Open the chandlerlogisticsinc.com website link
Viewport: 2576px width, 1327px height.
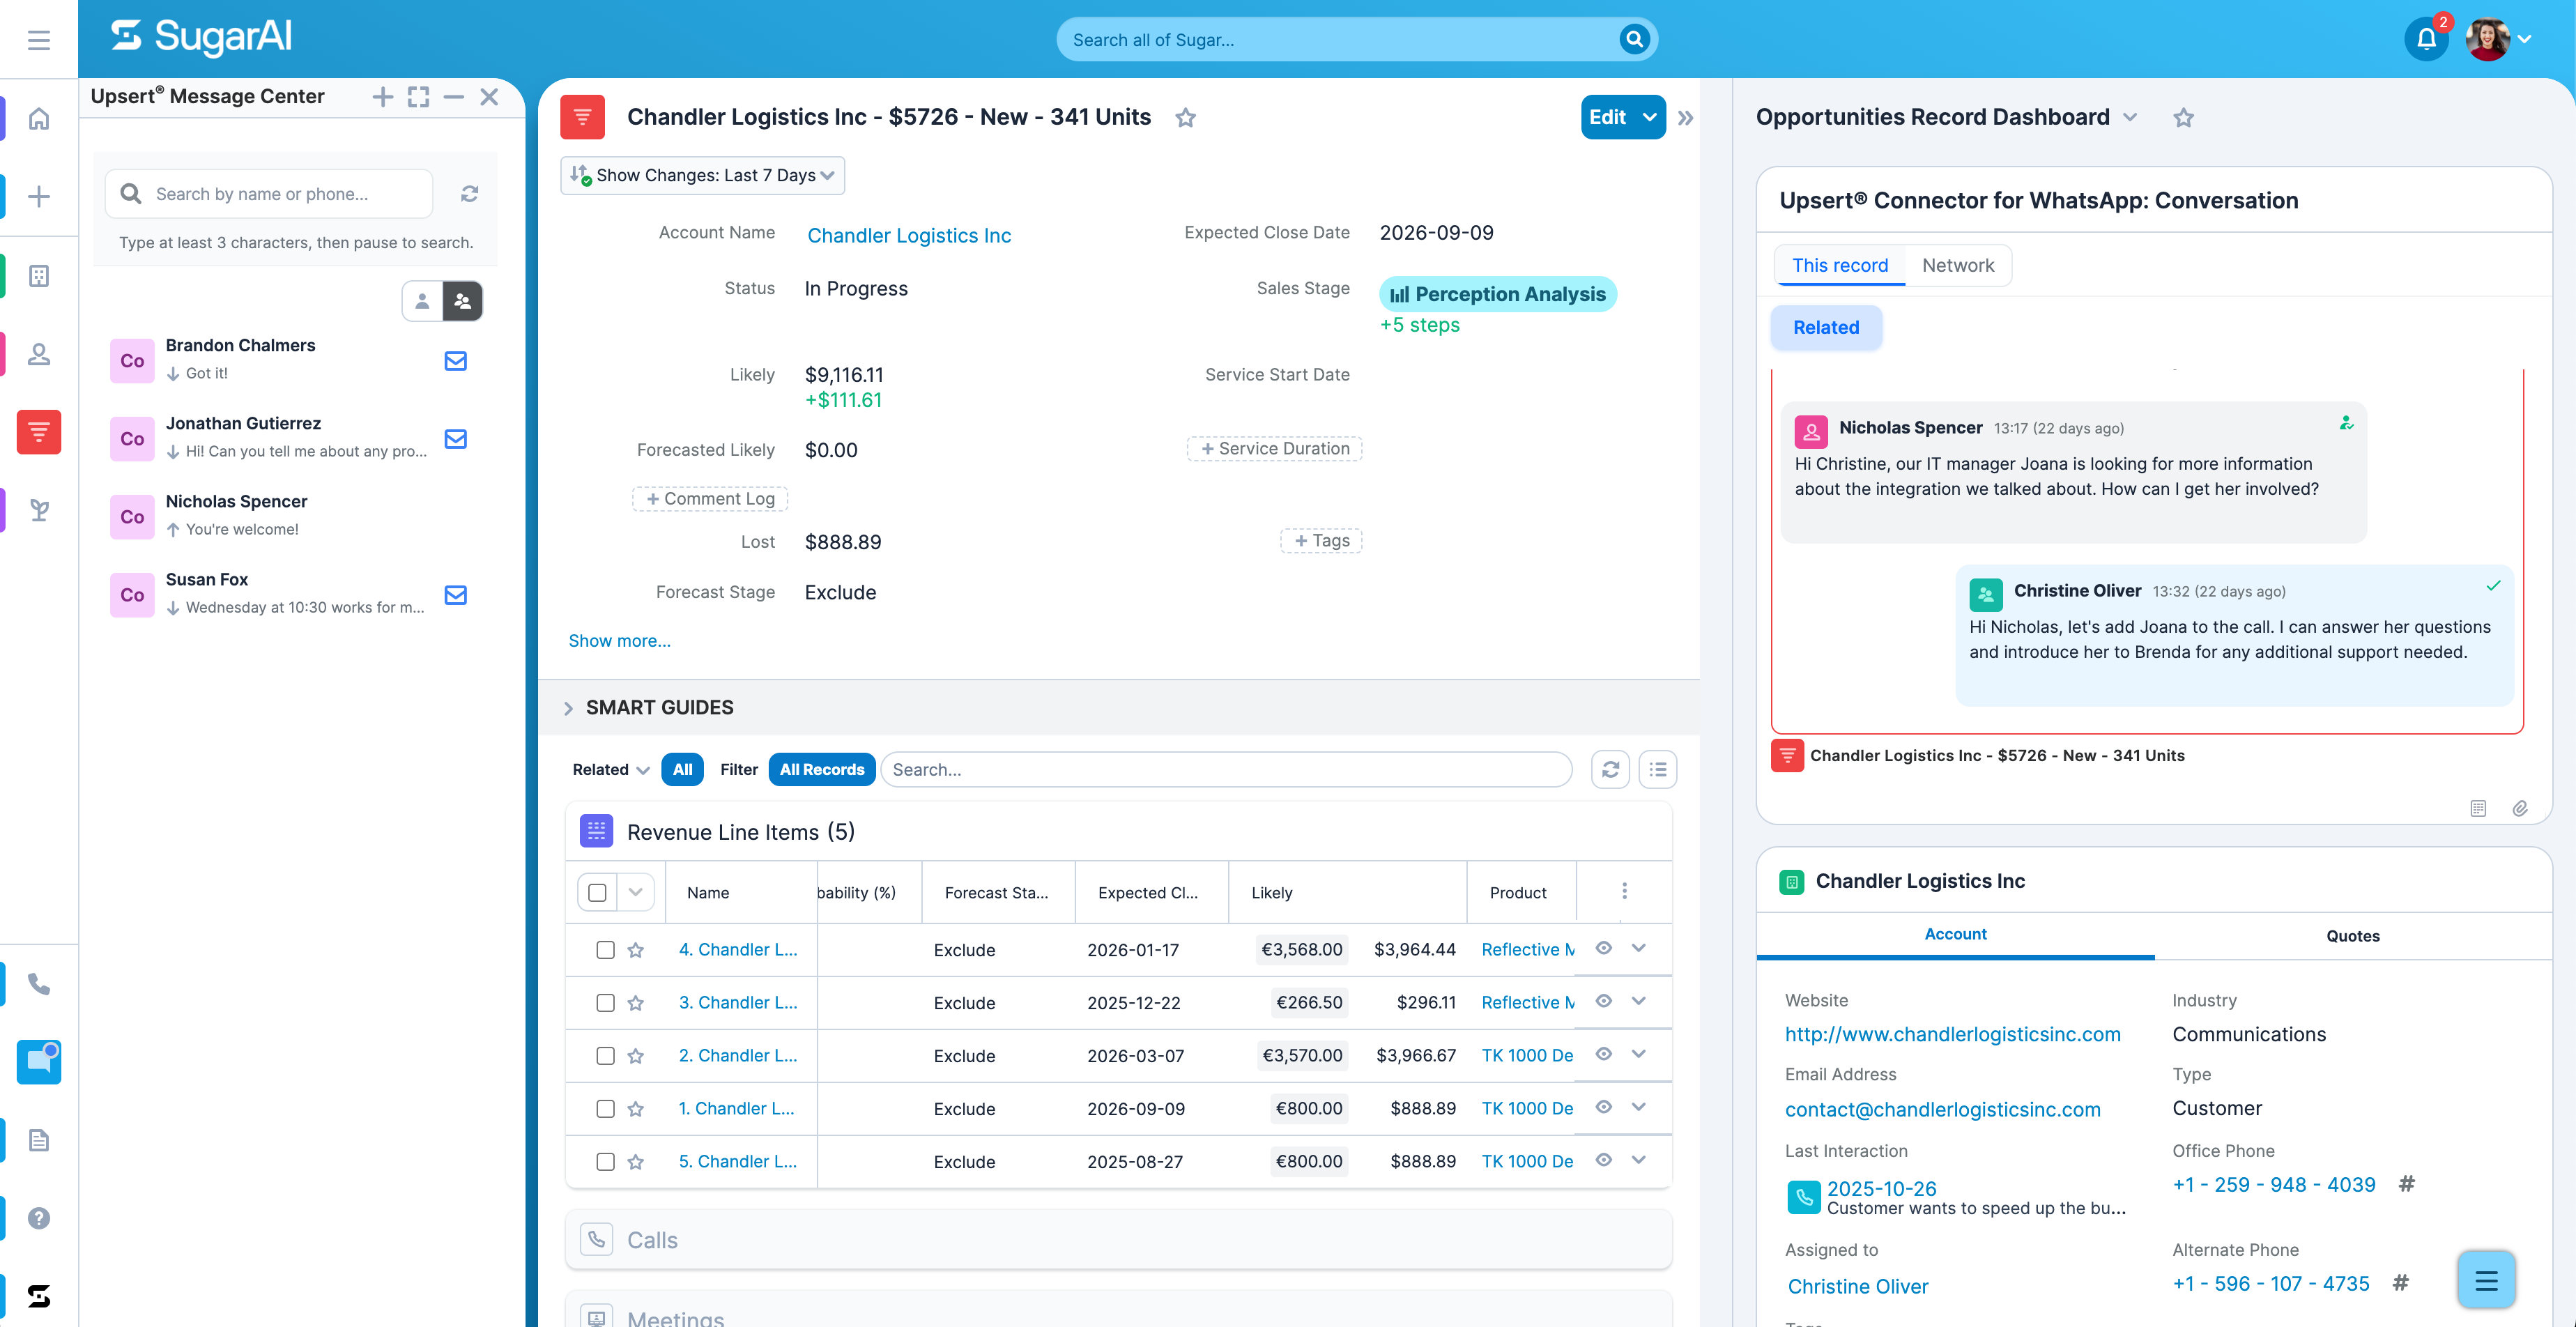point(1952,1034)
